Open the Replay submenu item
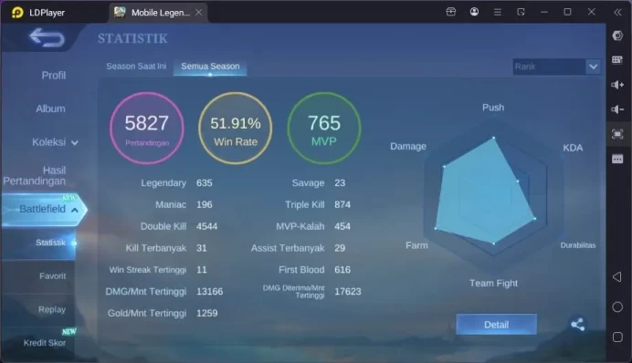The width and height of the screenshot is (632, 363). [x=51, y=309]
